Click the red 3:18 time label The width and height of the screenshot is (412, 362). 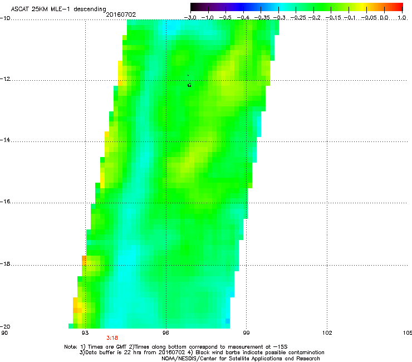tap(112, 338)
